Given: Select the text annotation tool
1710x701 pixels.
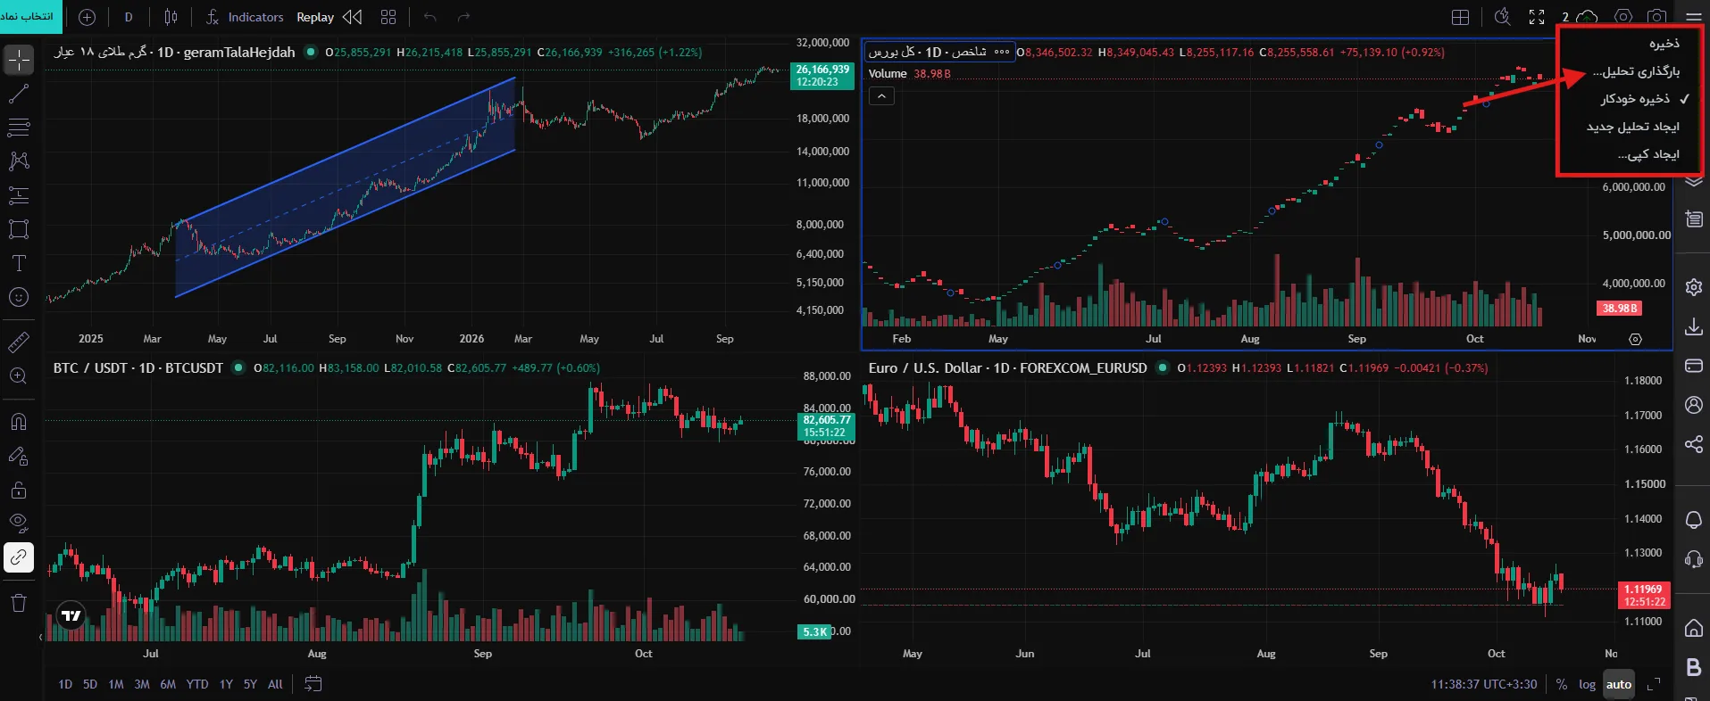Looking at the screenshot, I should click(x=19, y=263).
